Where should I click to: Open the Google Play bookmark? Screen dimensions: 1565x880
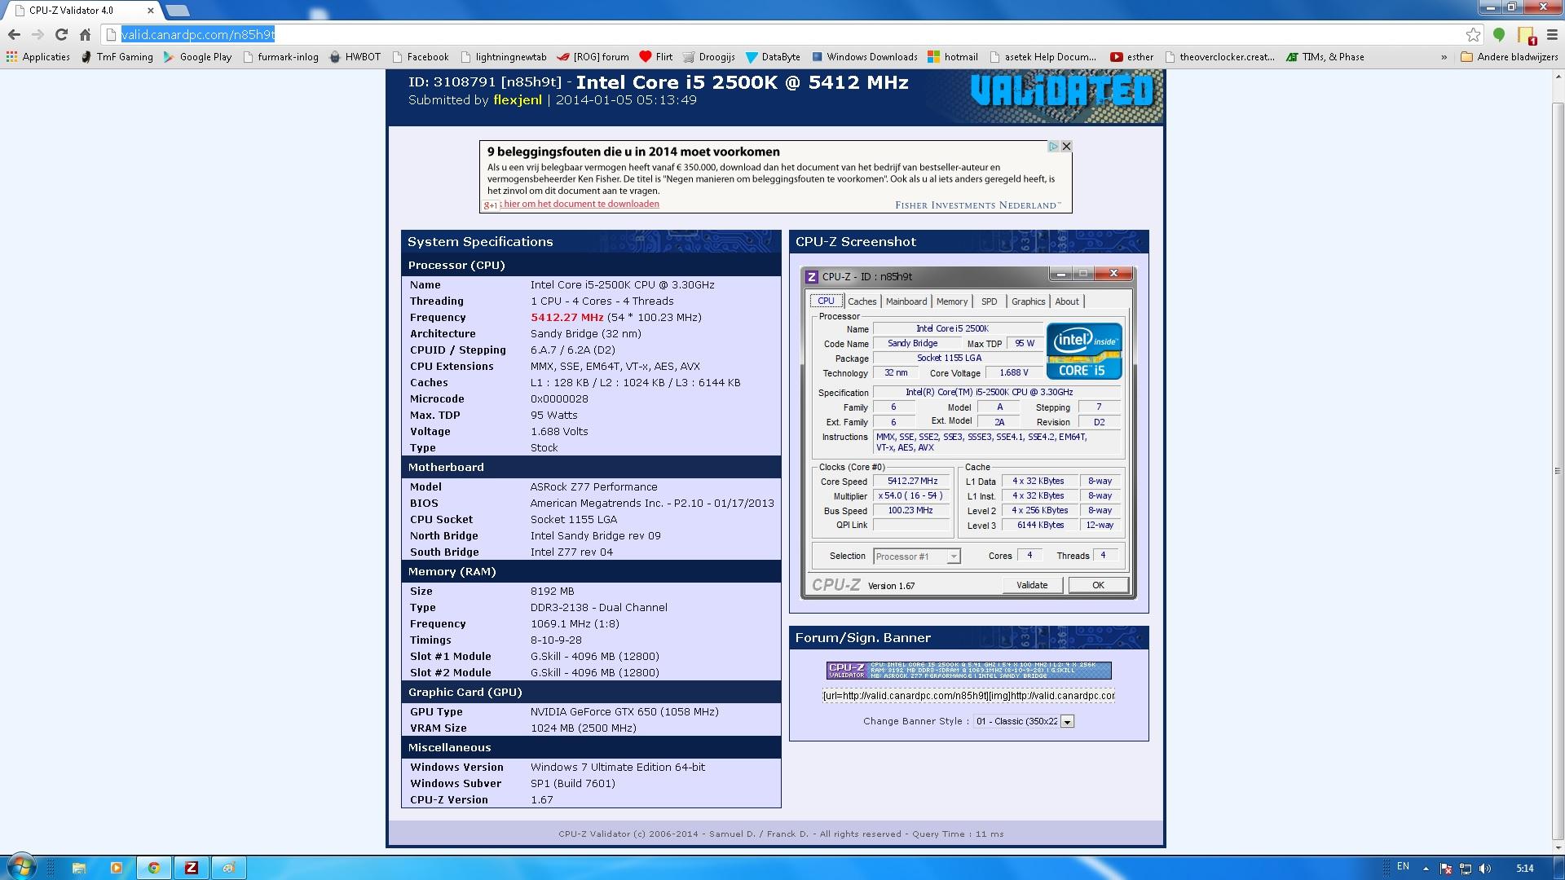click(x=197, y=57)
